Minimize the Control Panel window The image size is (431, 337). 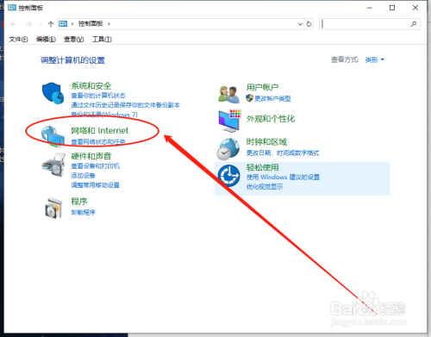(370, 8)
